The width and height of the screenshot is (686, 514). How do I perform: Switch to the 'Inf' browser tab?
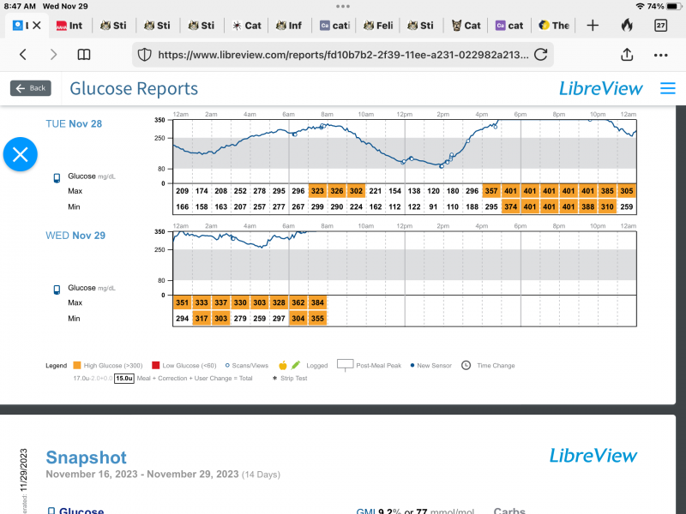pos(288,26)
